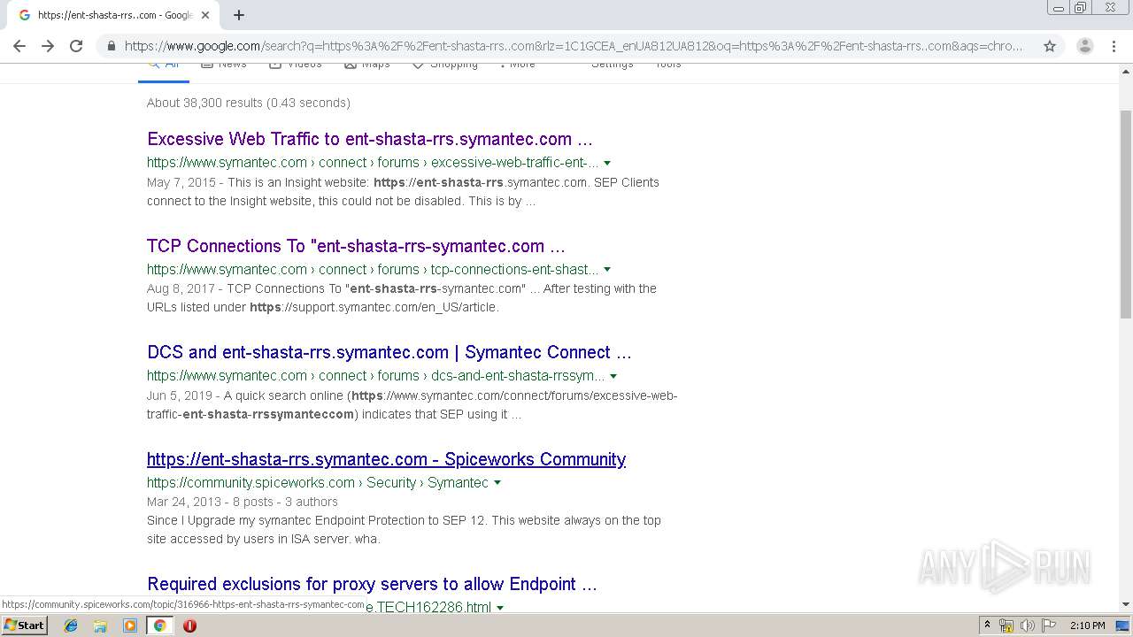Open the Chrome three-dot menu

point(1114,46)
